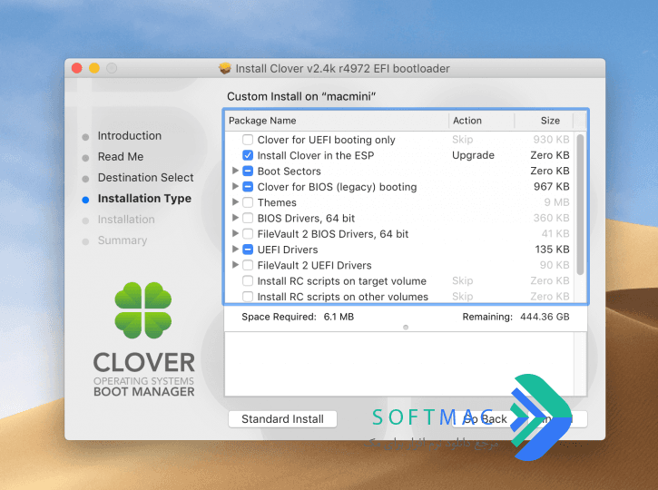Image resolution: width=658 pixels, height=490 pixels.
Task: Expand 'Clover for BIOS (legacy) booting' group
Action: (235, 186)
